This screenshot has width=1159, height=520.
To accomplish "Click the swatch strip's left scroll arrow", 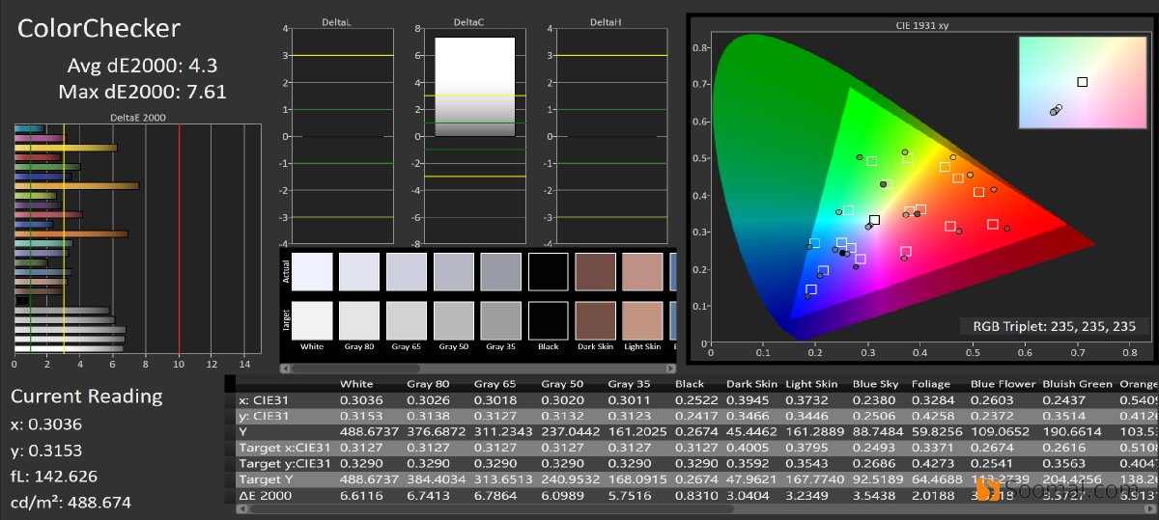I will (286, 368).
